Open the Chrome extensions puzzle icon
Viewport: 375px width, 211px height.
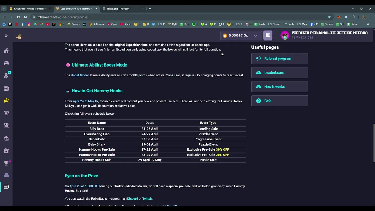pos(353,17)
